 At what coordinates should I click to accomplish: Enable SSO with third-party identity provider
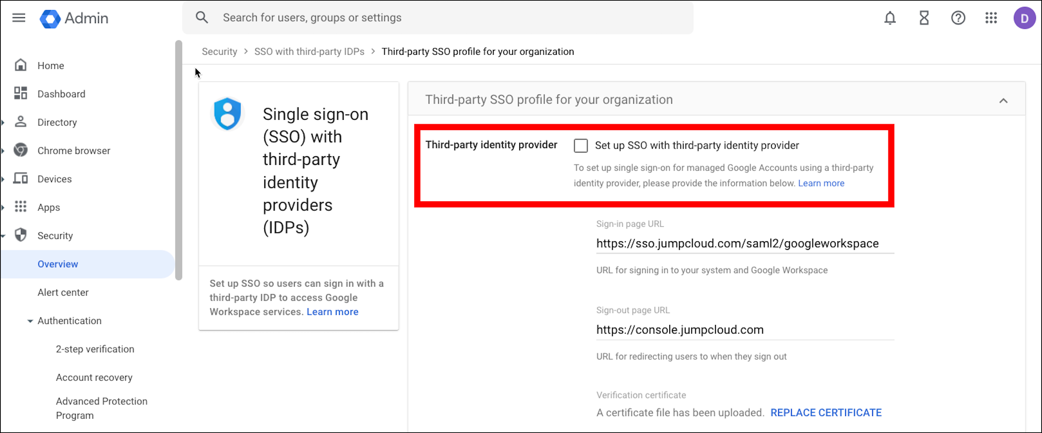point(581,146)
